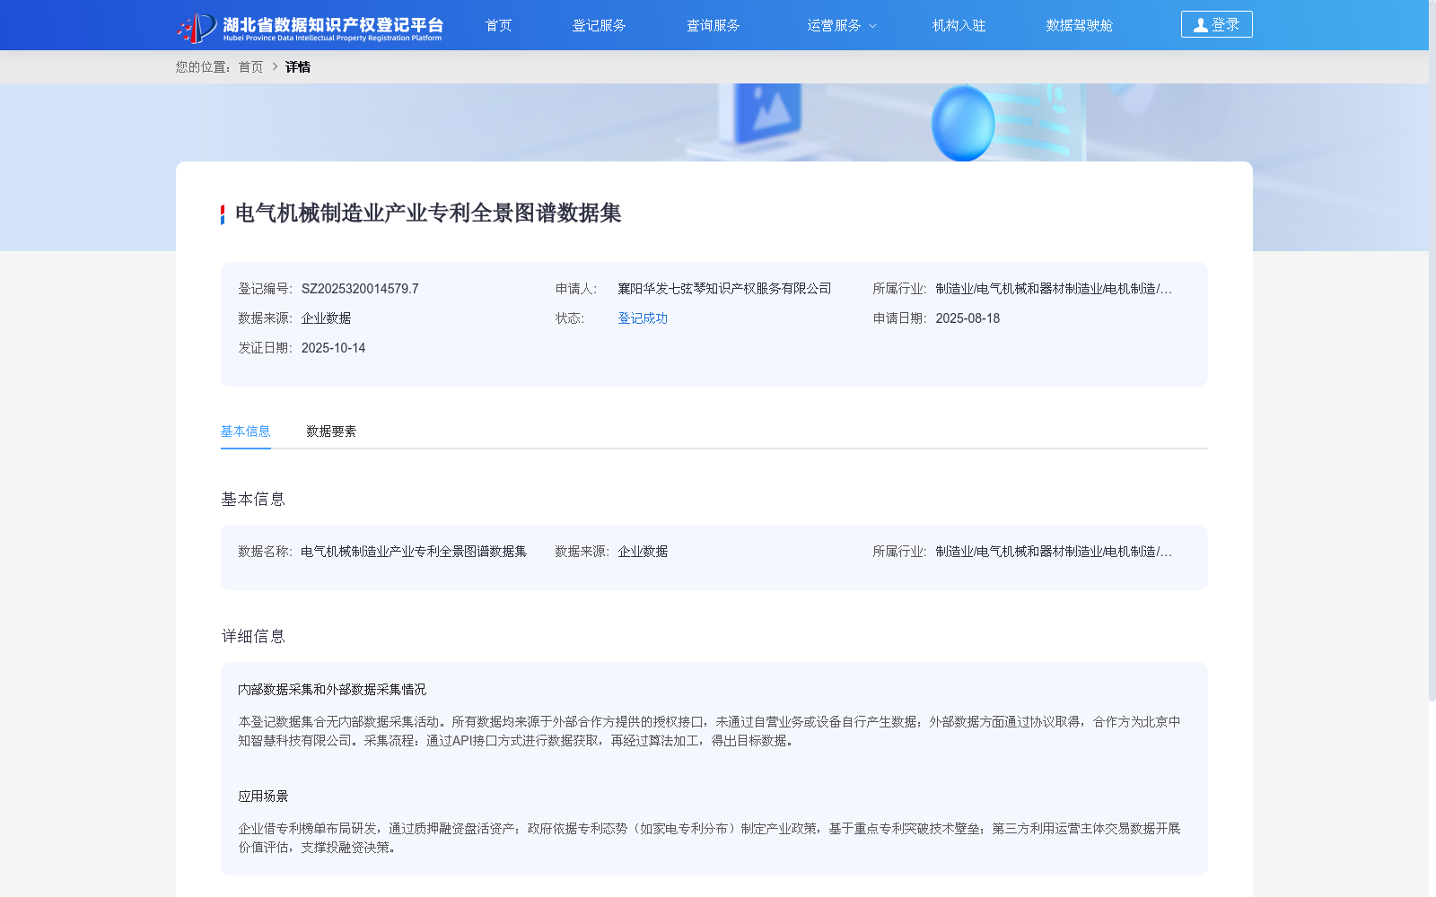This screenshot has height=897, width=1436.
Task: Open the 机构入驻 menu item
Action: tap(959, 25)
